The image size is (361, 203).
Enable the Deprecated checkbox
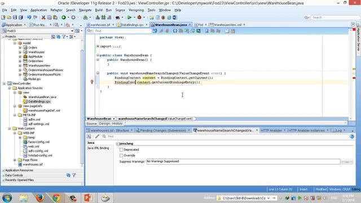(x=121, y=150)
